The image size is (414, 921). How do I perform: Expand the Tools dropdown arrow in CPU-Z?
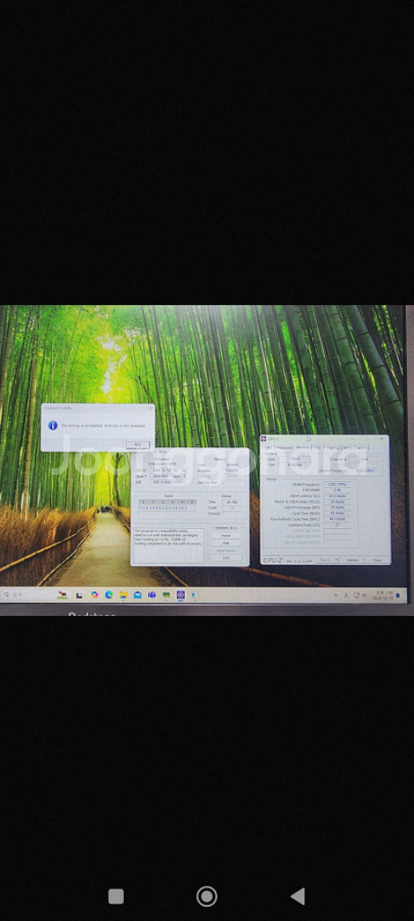click(x=336, y=559)
